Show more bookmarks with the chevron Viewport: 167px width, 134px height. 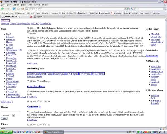[165, 13]
